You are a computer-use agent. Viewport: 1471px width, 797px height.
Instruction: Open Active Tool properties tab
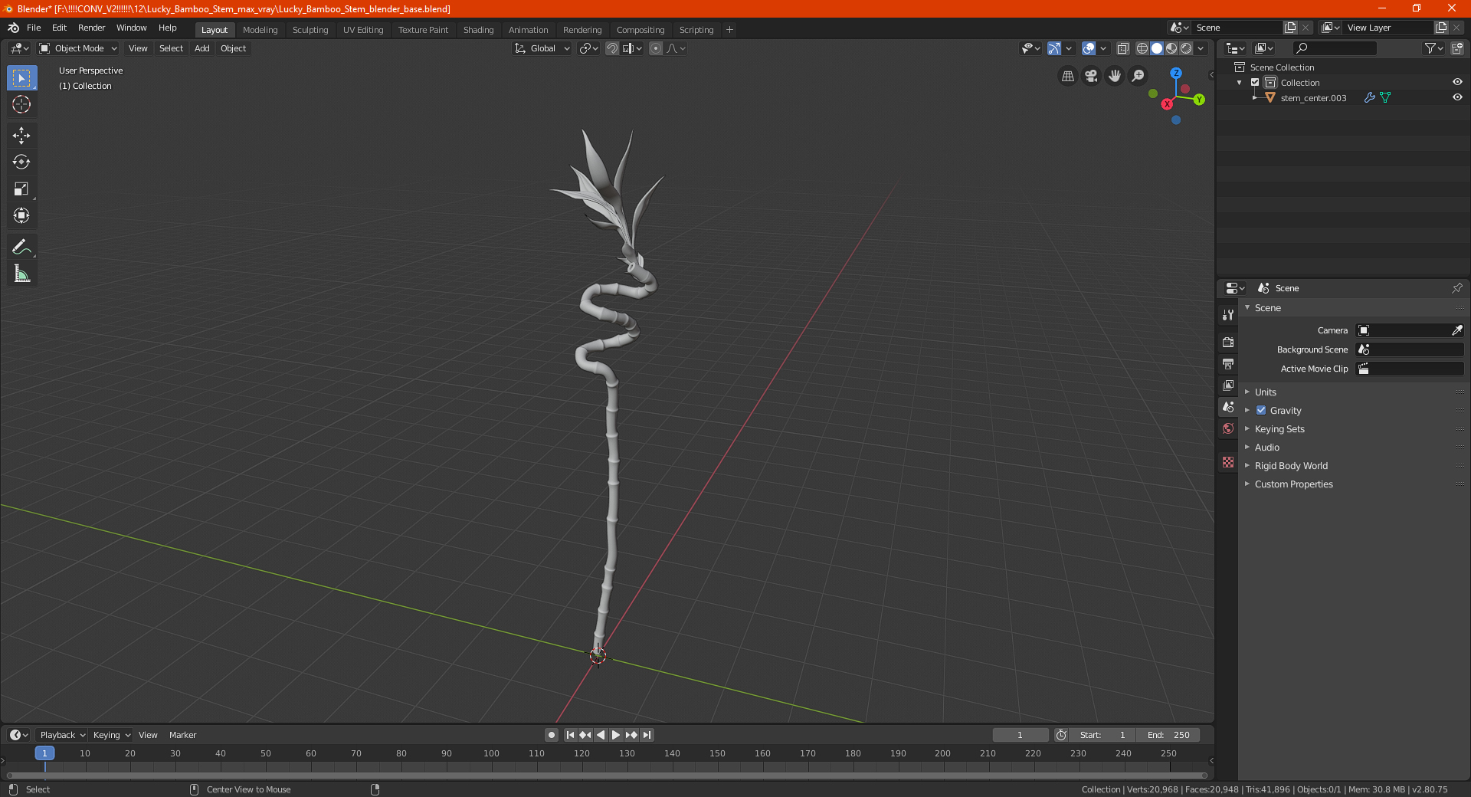coord(1228,315)
